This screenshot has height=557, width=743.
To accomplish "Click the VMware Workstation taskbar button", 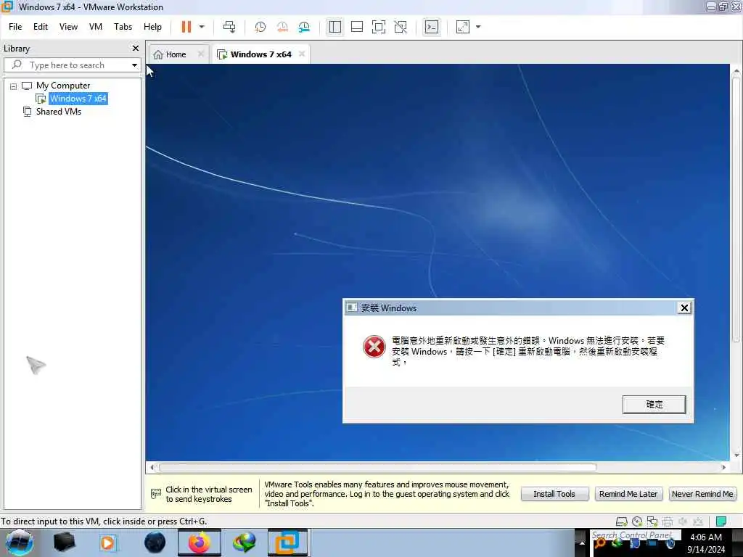I will (287, 542).
